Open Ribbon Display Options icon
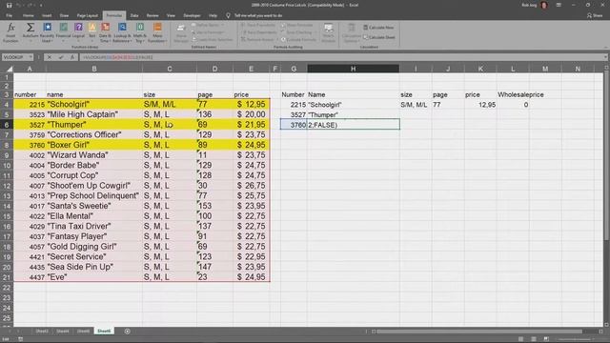610x343 pixels. click(559, 5)
